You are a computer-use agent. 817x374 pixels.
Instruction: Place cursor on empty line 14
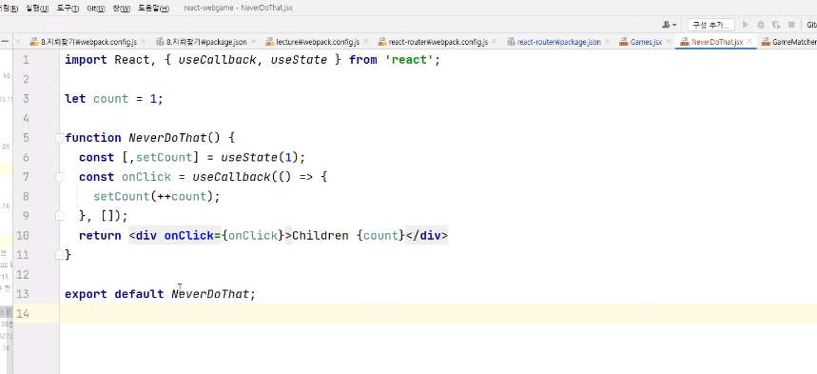438,313
